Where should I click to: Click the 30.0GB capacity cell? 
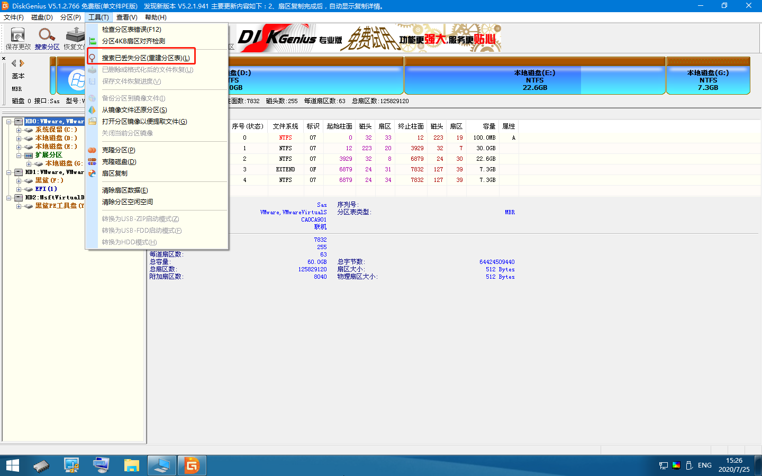coord(486,148)
